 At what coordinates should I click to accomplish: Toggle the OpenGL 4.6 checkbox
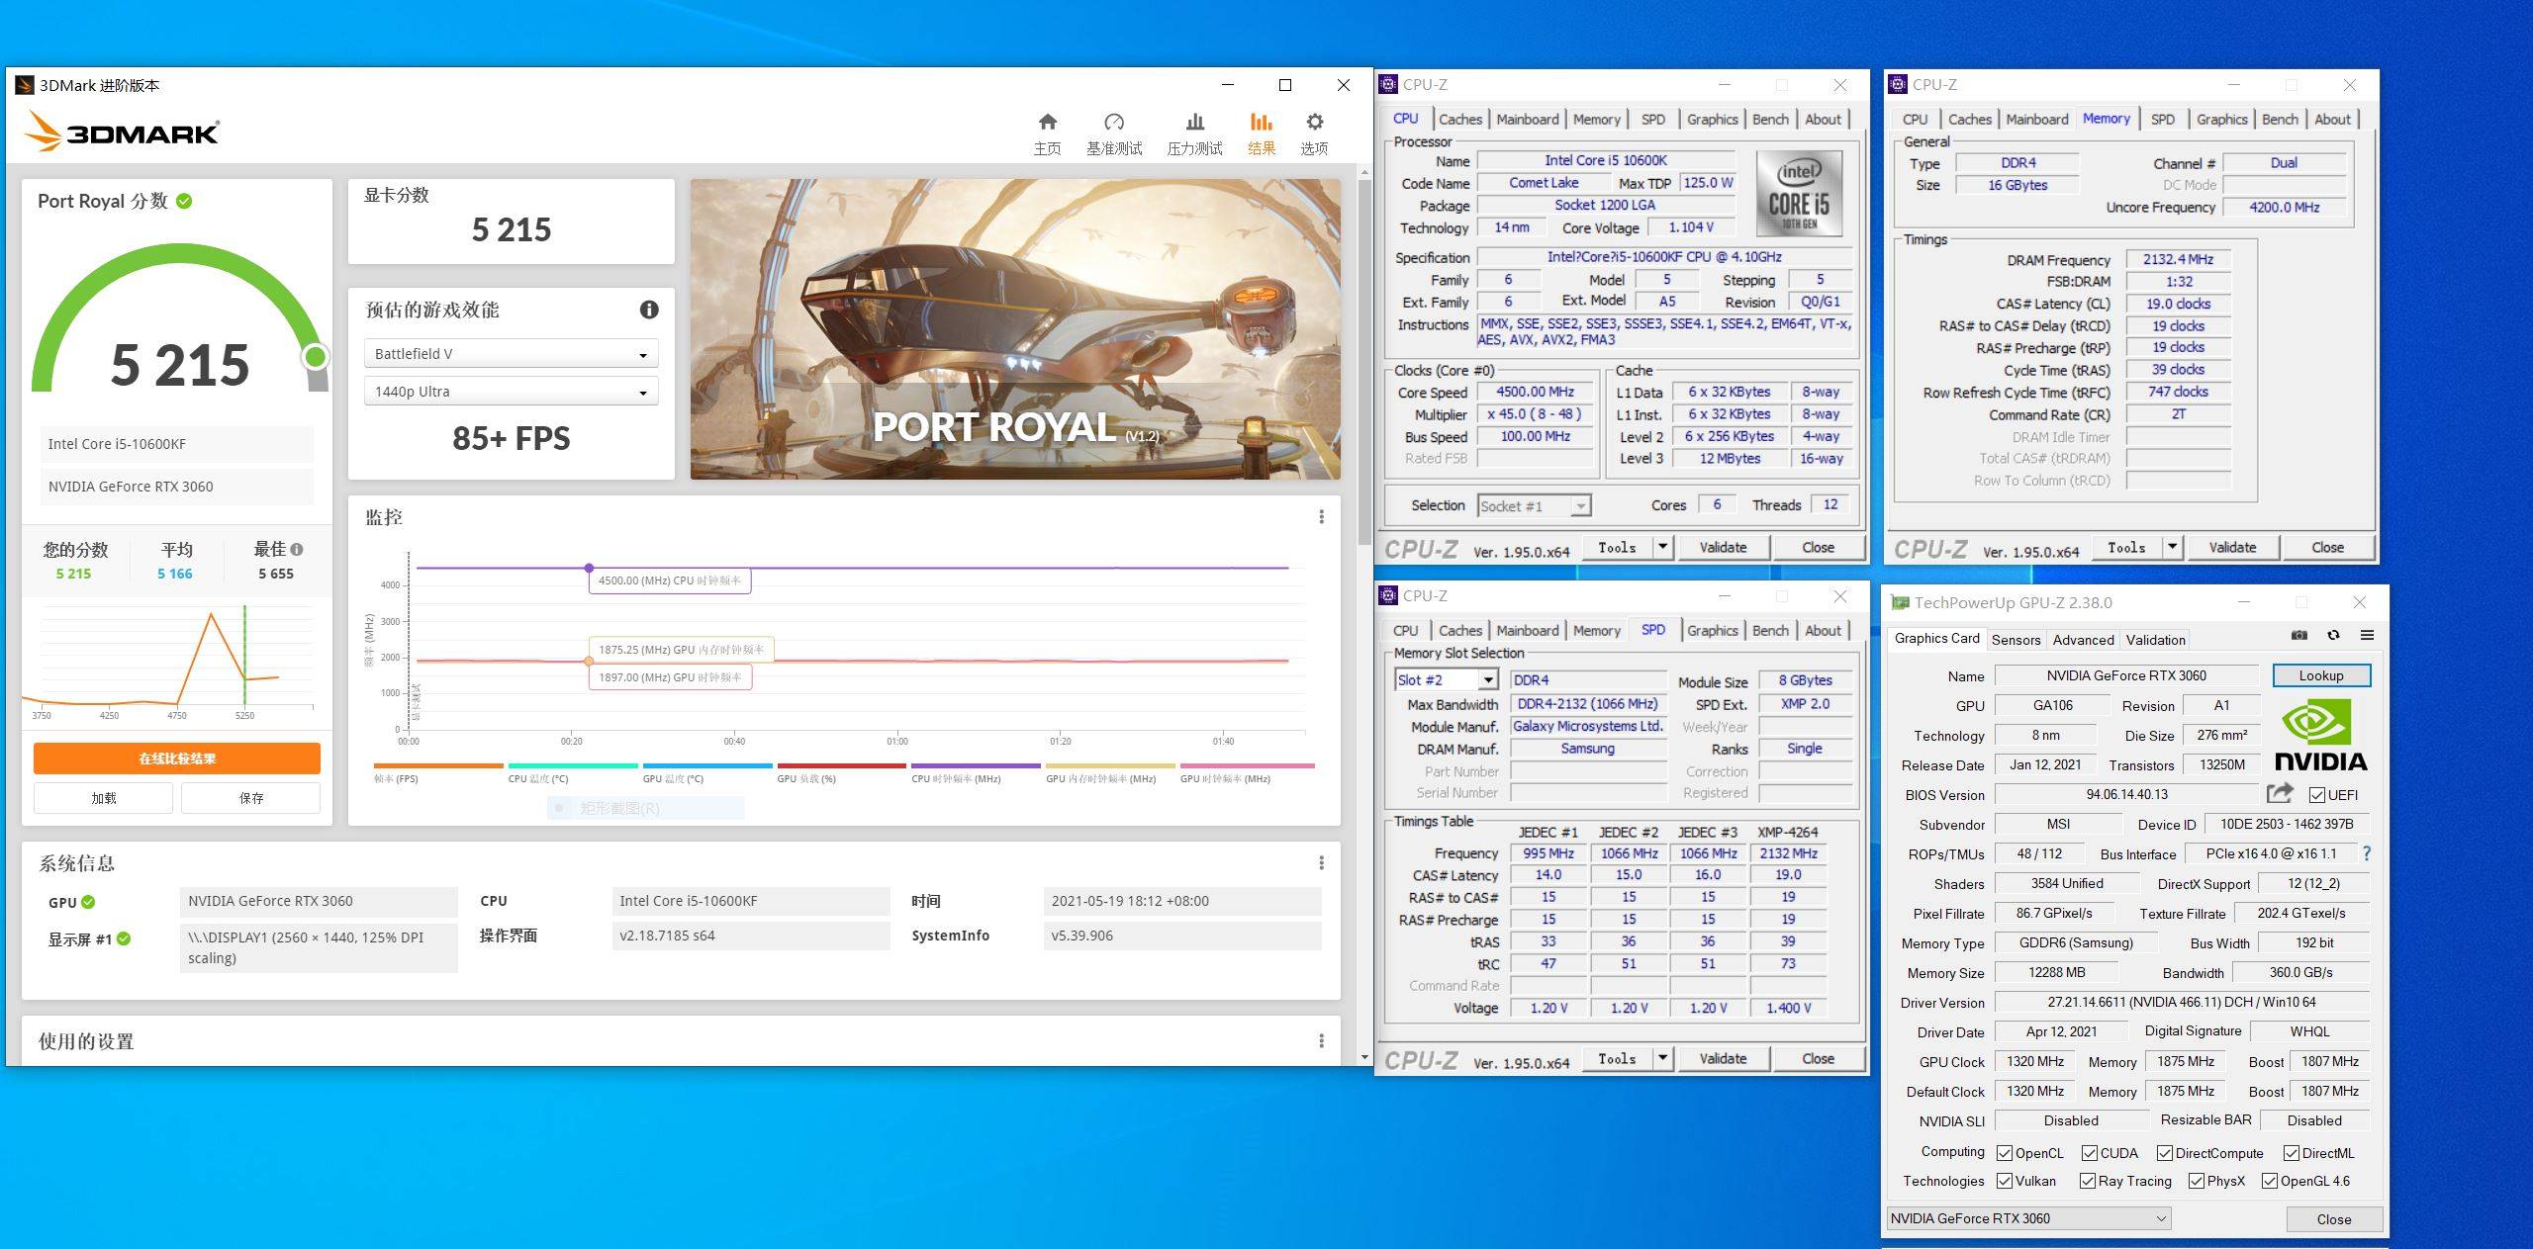(2270, 1181)
